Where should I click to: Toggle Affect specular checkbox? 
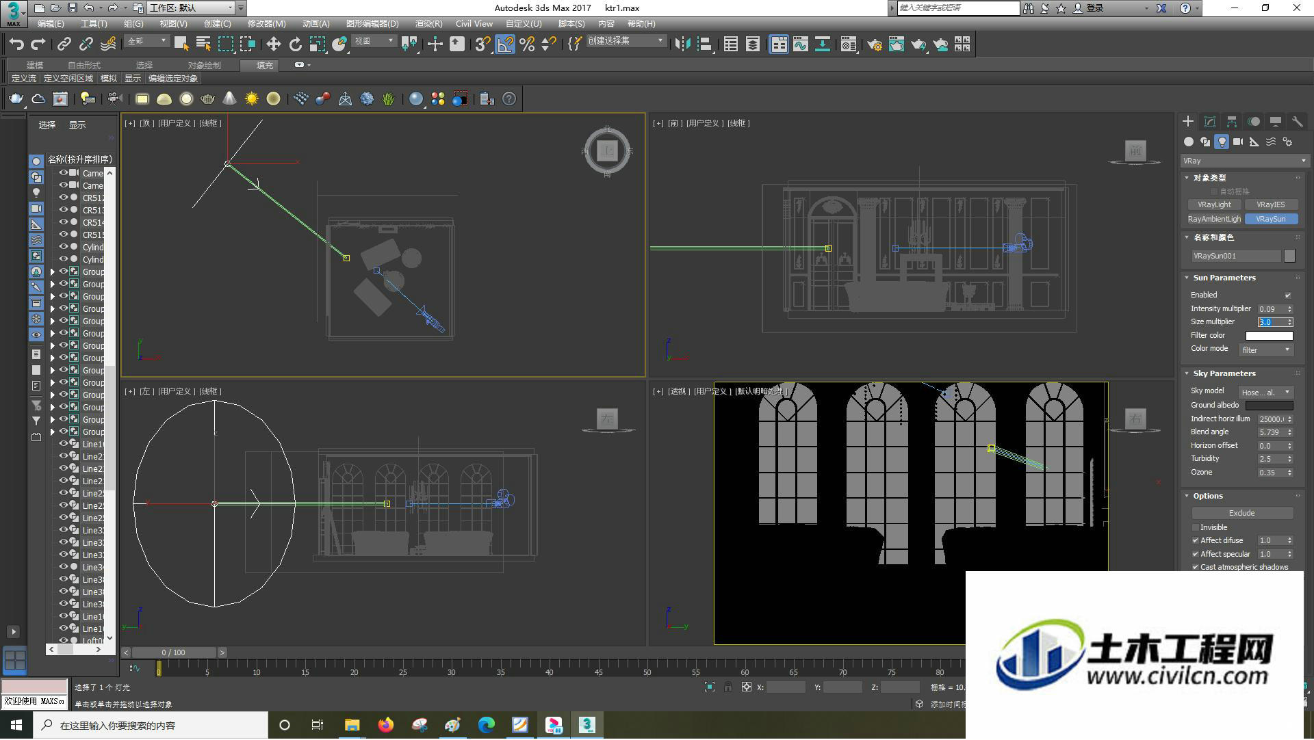1196,555
